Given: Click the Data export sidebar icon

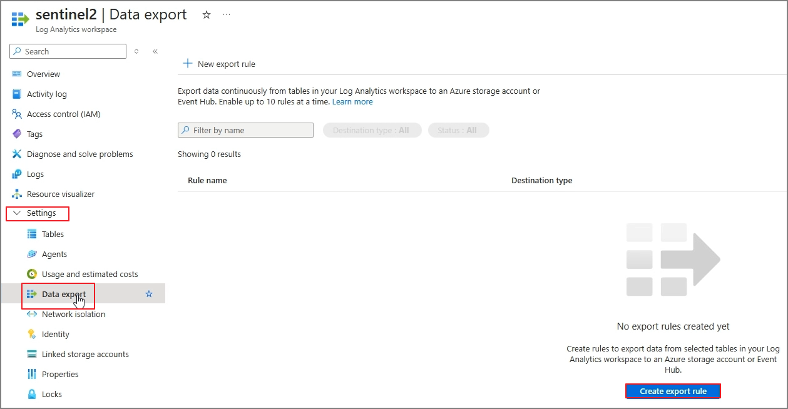Looking at the screenshot, I should pos(32,294).
